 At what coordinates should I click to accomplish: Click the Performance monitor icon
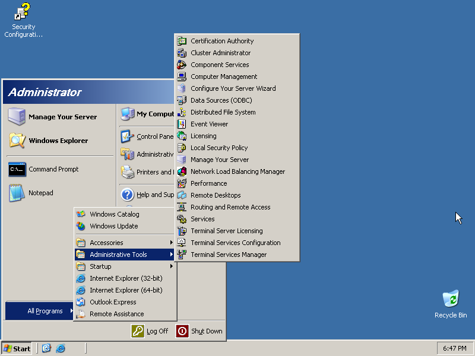182,183
